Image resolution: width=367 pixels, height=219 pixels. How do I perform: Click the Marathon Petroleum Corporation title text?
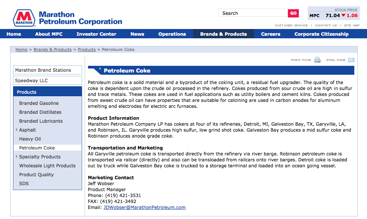pos(80,18)
